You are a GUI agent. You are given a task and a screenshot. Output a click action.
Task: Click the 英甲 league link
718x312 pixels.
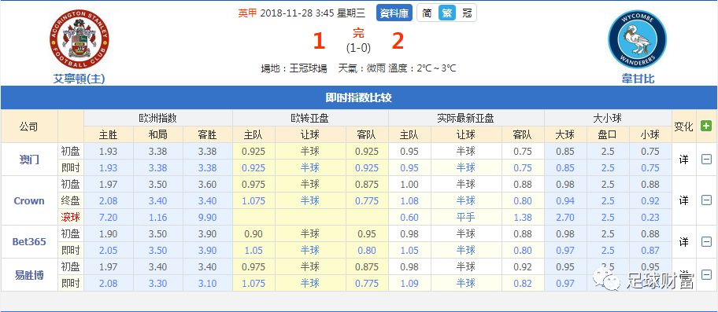coord(247,13)
